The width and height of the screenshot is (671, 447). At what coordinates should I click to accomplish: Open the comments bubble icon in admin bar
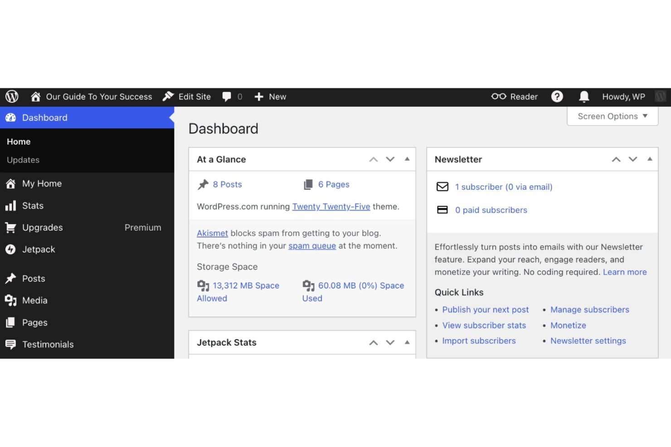click(227, 96)
